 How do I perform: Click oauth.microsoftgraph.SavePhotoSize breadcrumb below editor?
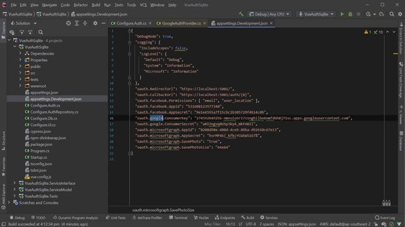pos(163,210)
